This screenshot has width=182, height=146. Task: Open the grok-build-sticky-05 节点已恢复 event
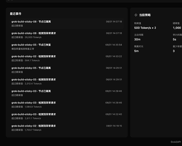[x=67, y=47]
